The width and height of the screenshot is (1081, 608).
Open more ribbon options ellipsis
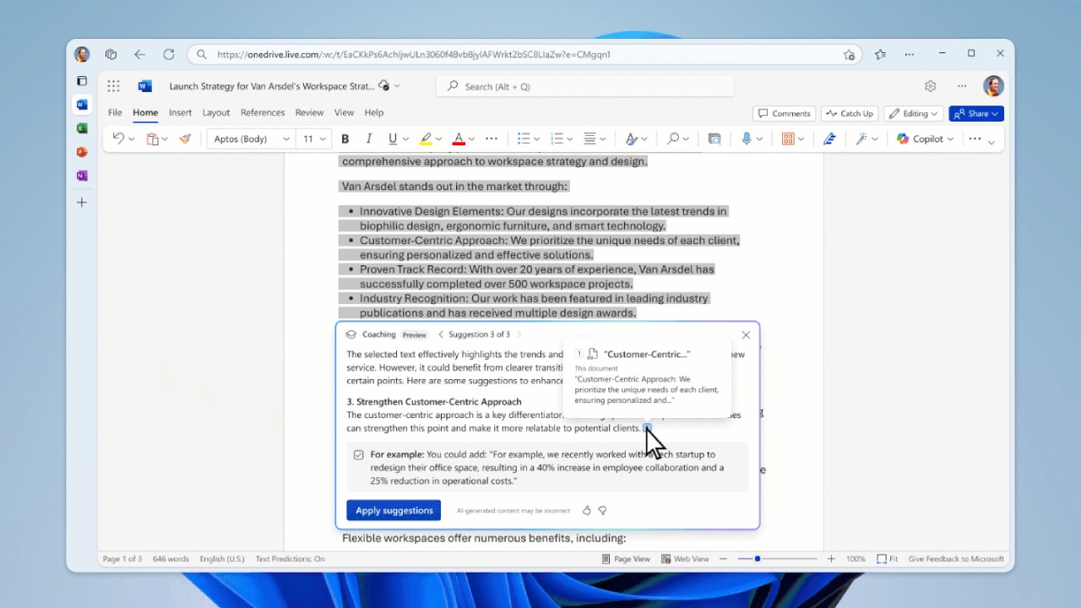[x=975, y=138]
